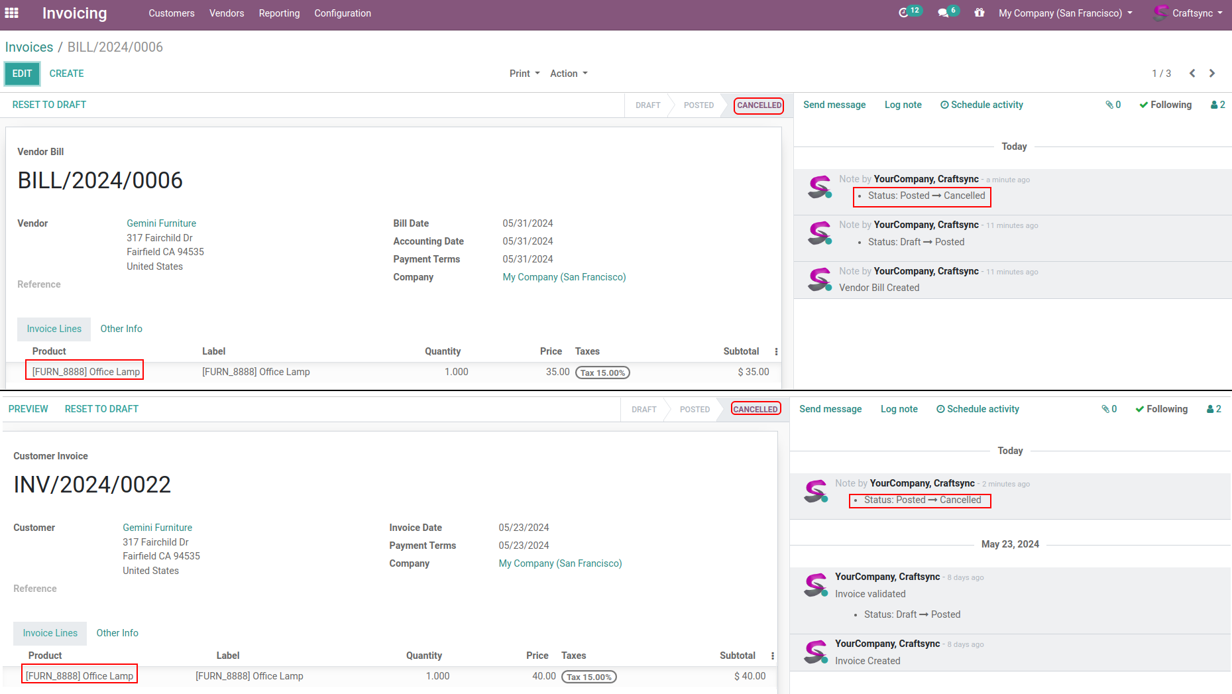1232x694 pixels.
Task: Expand the Action dropdown
Action: click(569, 74)
